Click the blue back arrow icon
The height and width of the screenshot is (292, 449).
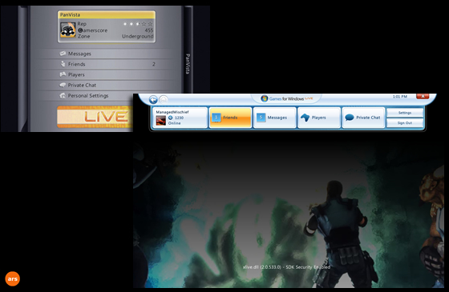153,99
